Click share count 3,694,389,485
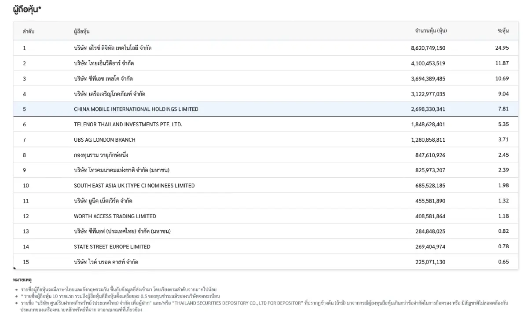528x312 pixels. click(x=428, y=79)
